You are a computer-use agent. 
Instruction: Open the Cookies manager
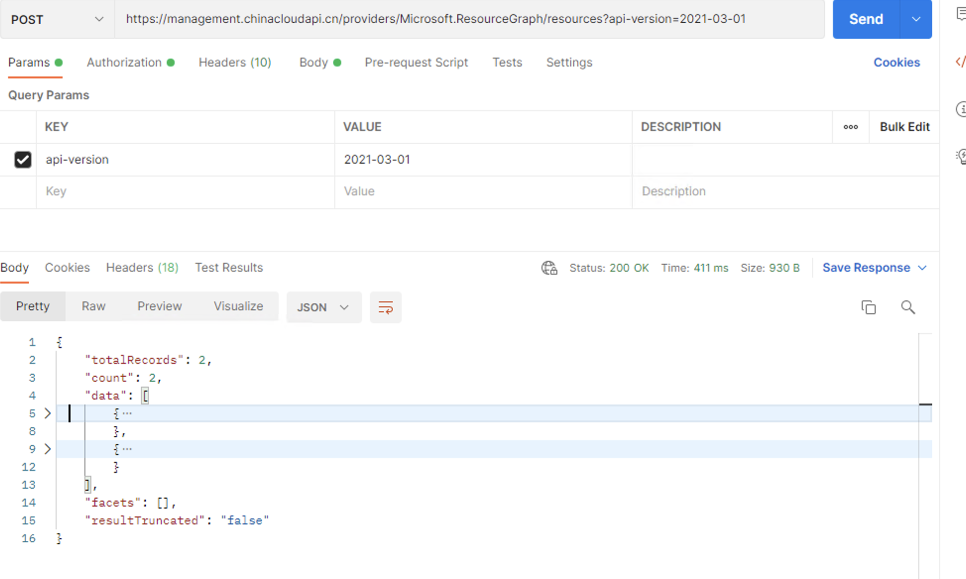click(897, 62)
